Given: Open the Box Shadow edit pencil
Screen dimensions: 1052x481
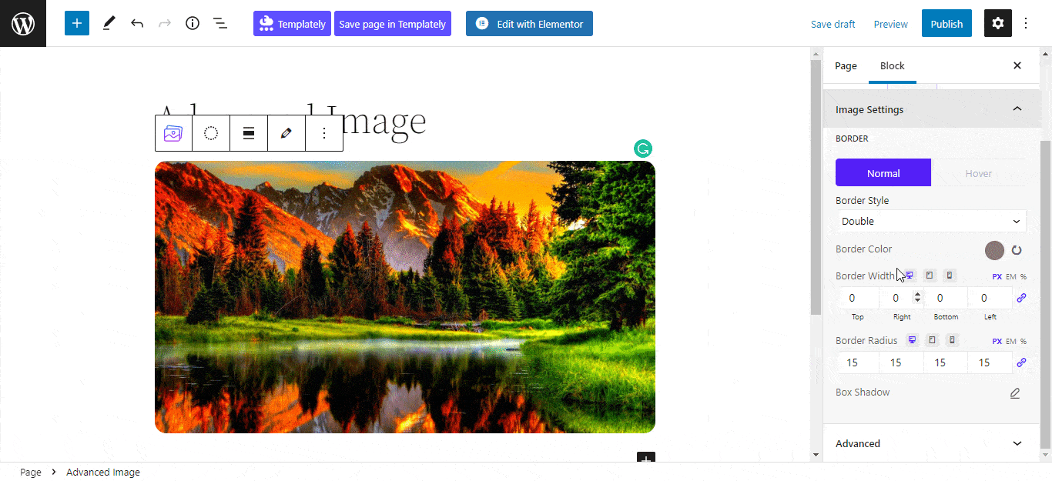Looking at the screenshot, I should click(1015, 393).
